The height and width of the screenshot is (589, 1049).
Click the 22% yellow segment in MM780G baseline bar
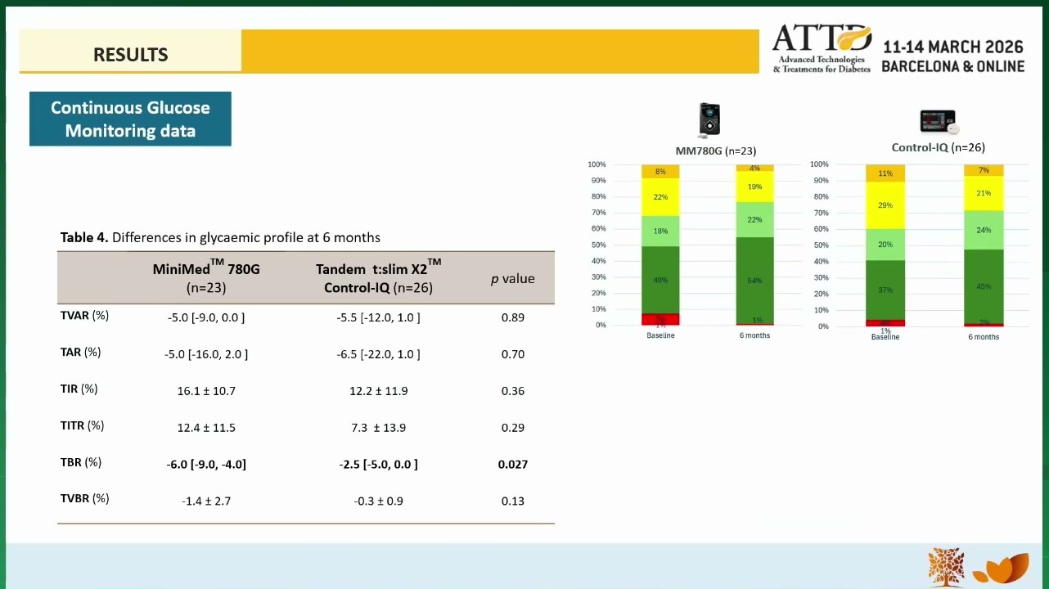[660, 197]
